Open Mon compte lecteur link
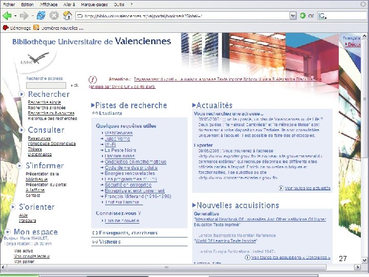This screenshot has height=277, width=369. [x=32, y=256]
